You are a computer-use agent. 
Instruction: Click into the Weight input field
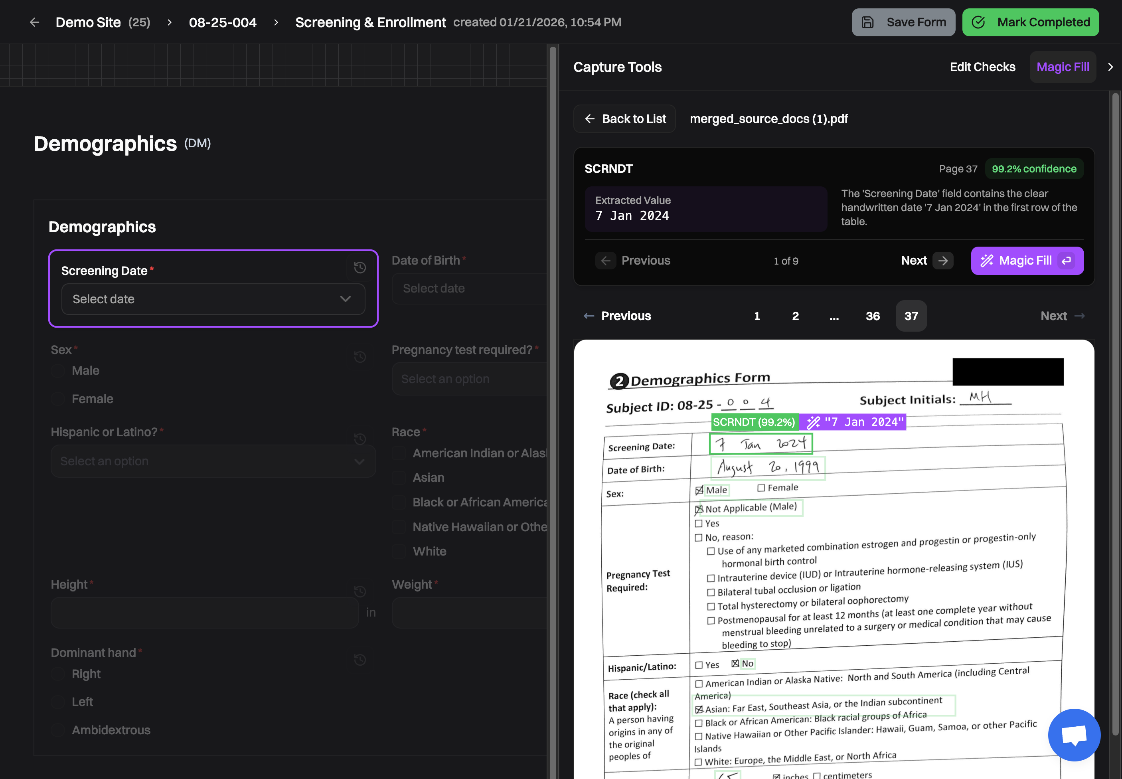470,613
